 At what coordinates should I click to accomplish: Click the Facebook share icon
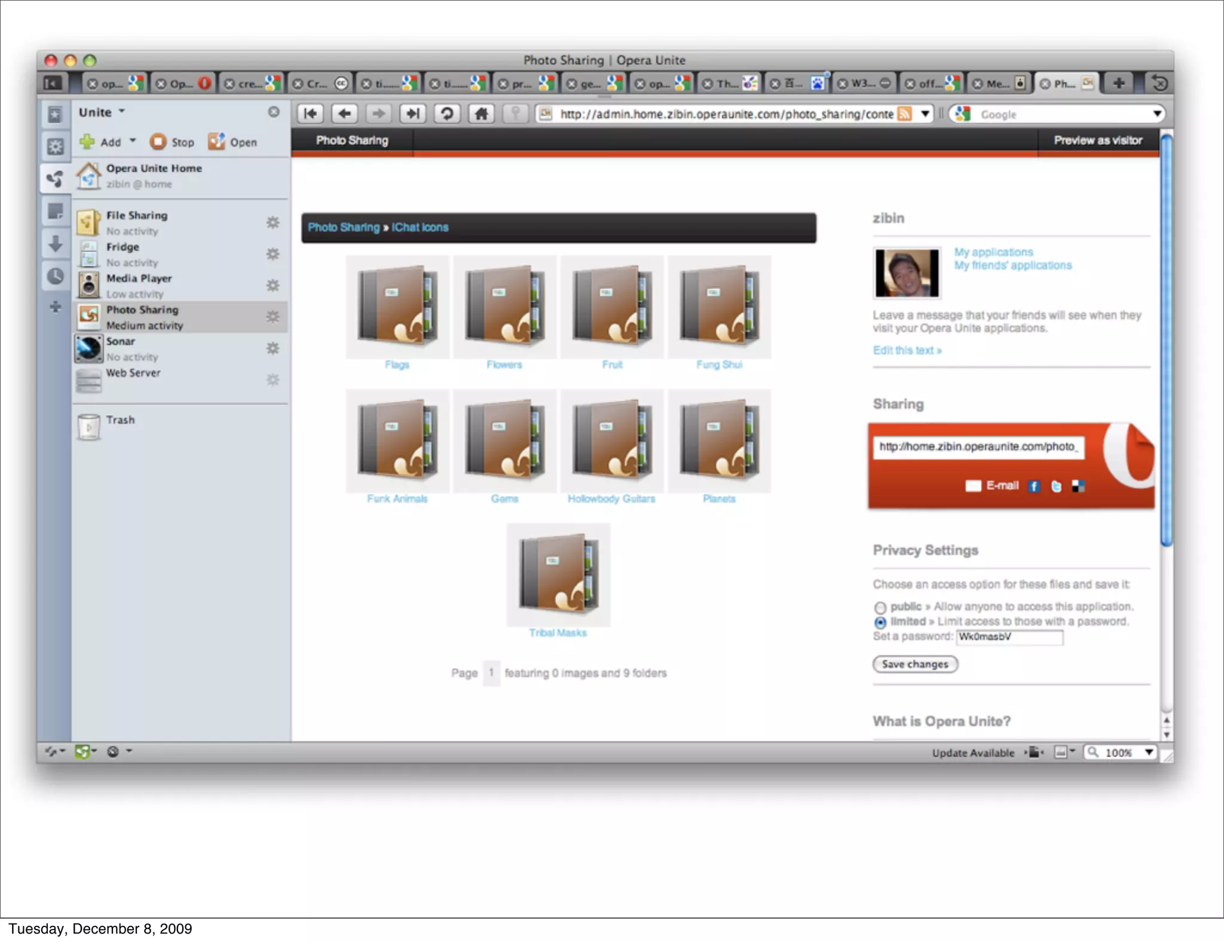(x=1034, y=487)
